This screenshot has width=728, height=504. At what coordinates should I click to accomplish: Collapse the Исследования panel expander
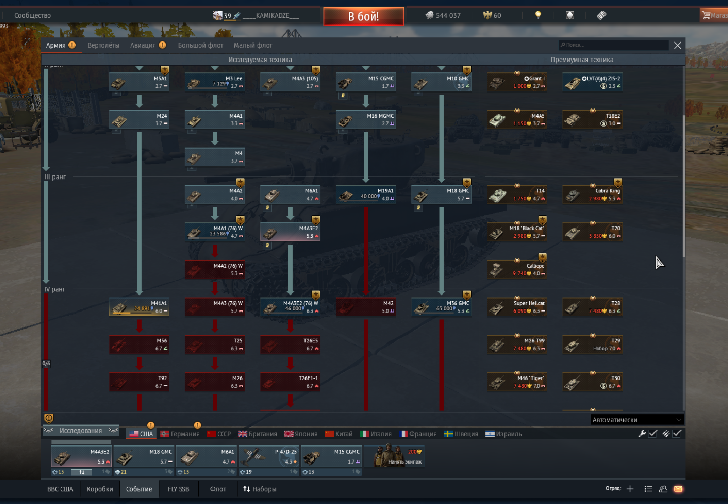pyautogui.click(x=80, y=431)
